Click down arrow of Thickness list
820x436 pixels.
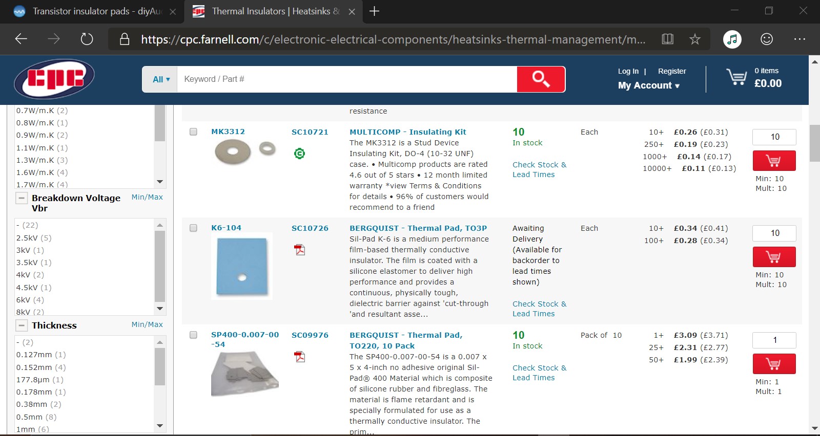(x=160, y=426)
